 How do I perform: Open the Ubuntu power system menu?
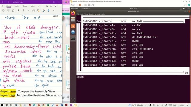187,9
